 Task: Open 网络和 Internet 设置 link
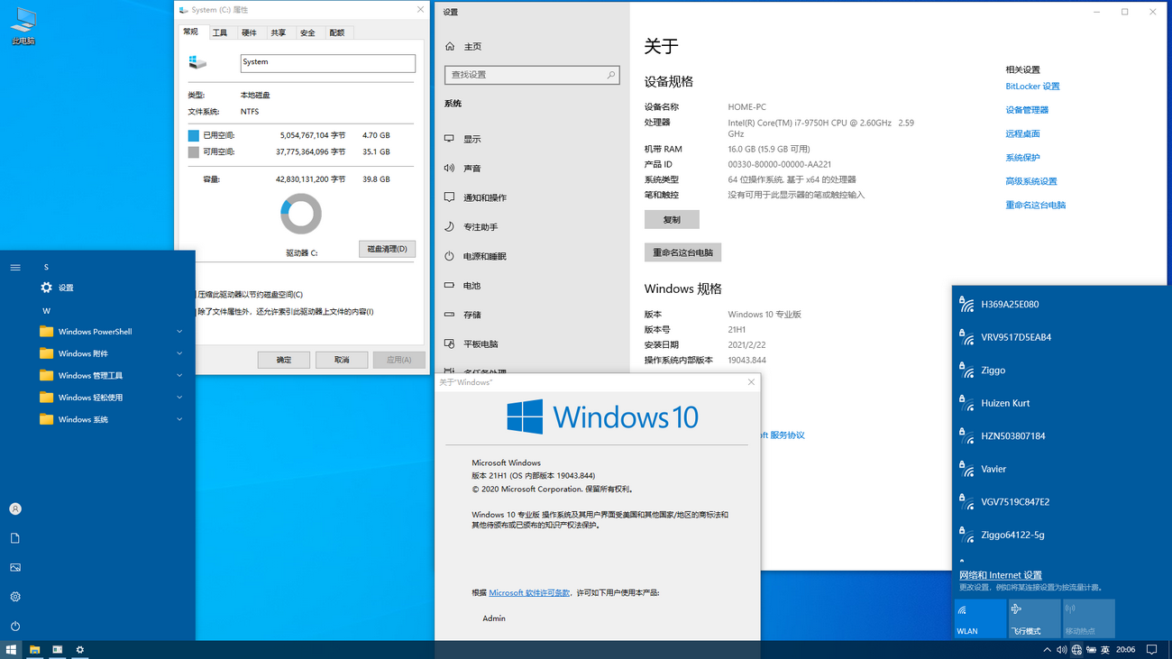point(1001,575)
